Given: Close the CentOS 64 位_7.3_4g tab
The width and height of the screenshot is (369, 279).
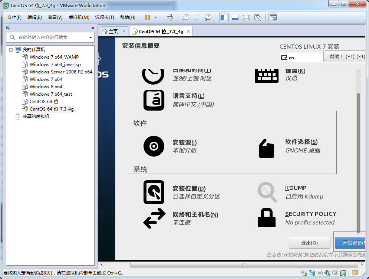Looking at the screenshot, I should (188, 31).
